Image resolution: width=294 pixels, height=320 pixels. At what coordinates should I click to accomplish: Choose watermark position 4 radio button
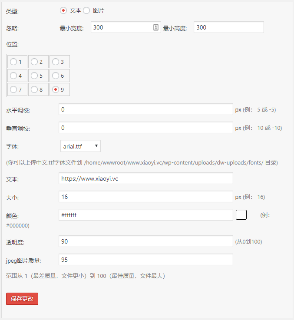13,76
